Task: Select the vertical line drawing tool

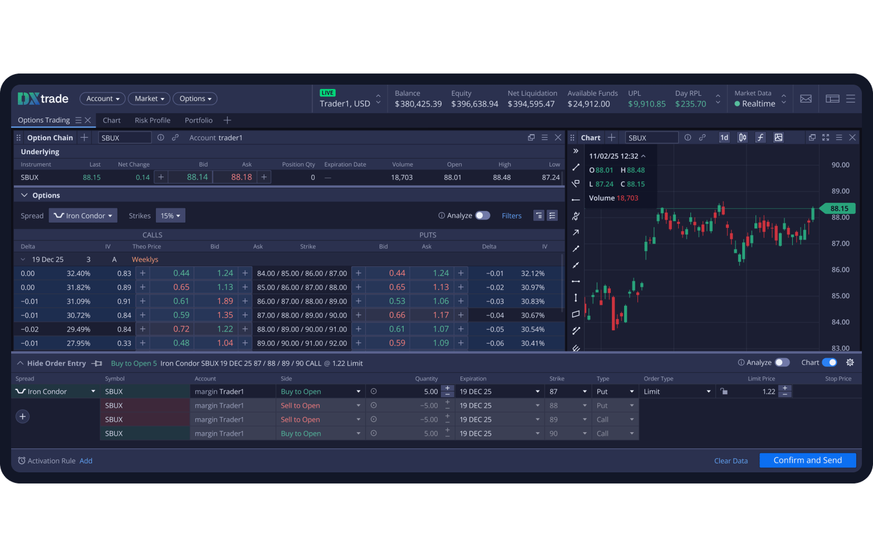Action: click(x=576, y=297)
